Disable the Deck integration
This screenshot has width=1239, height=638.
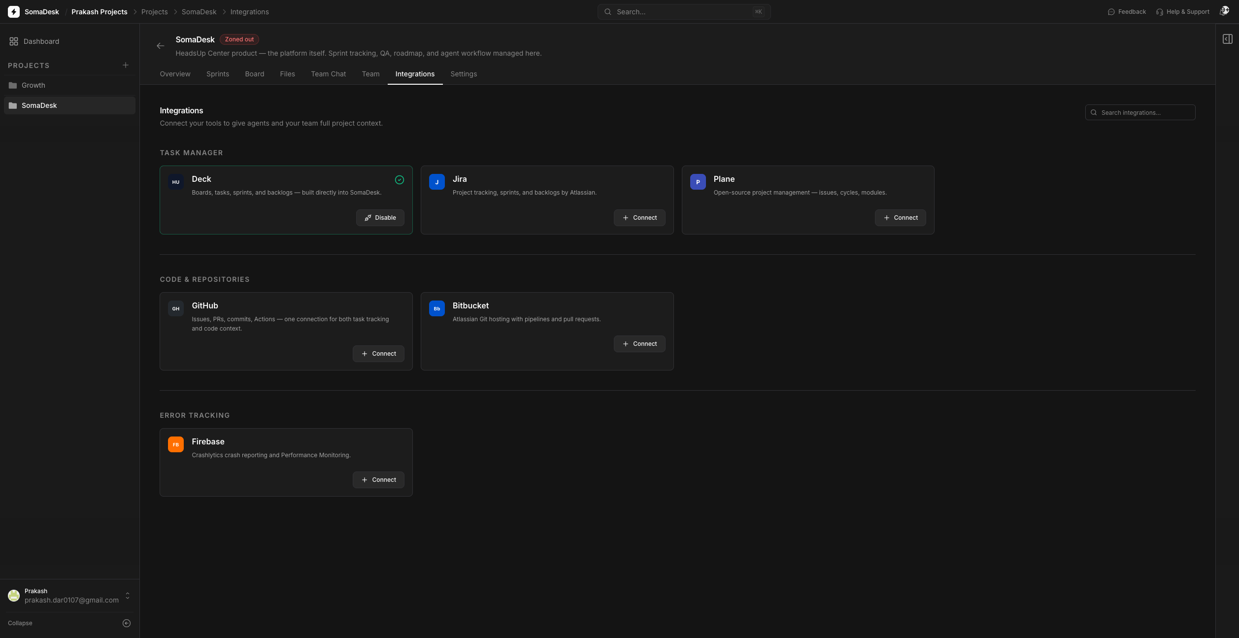[380, 218]
